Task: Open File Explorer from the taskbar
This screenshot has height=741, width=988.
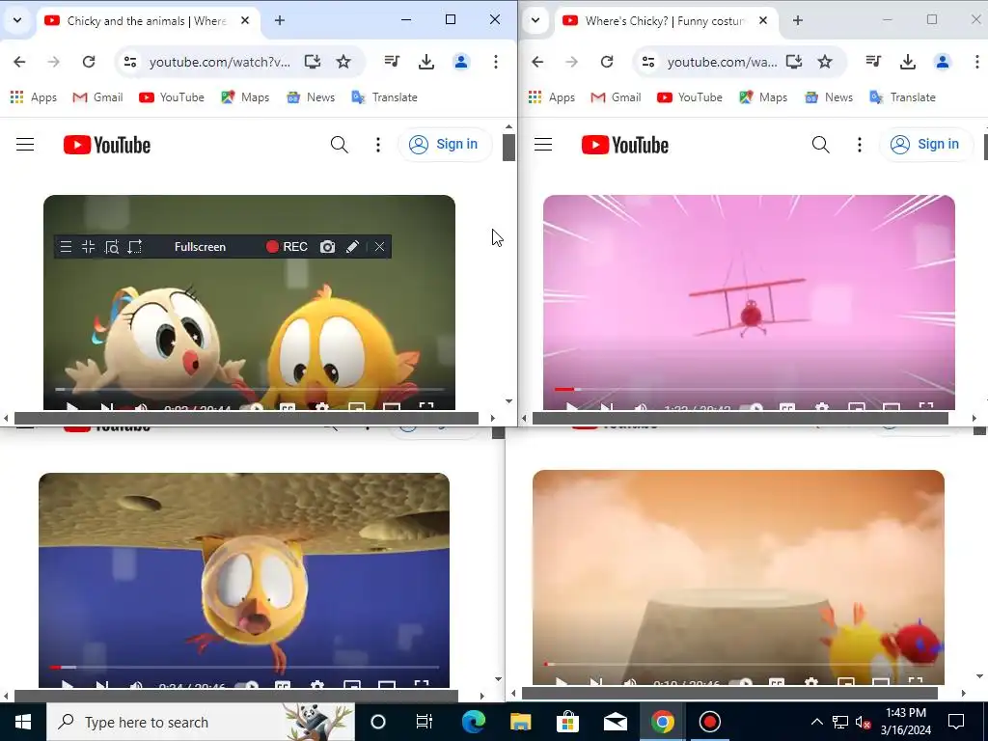Action: [520, 722]
